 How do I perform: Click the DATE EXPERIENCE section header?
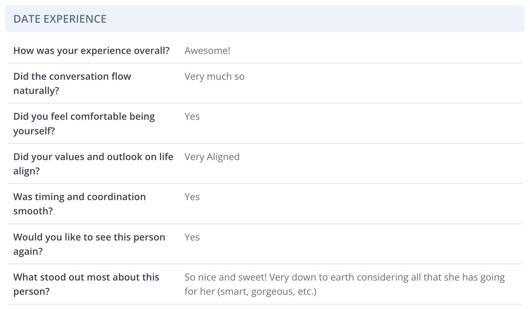coord(60,19)
